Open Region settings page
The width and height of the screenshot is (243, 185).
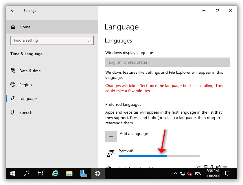[25, 85]
